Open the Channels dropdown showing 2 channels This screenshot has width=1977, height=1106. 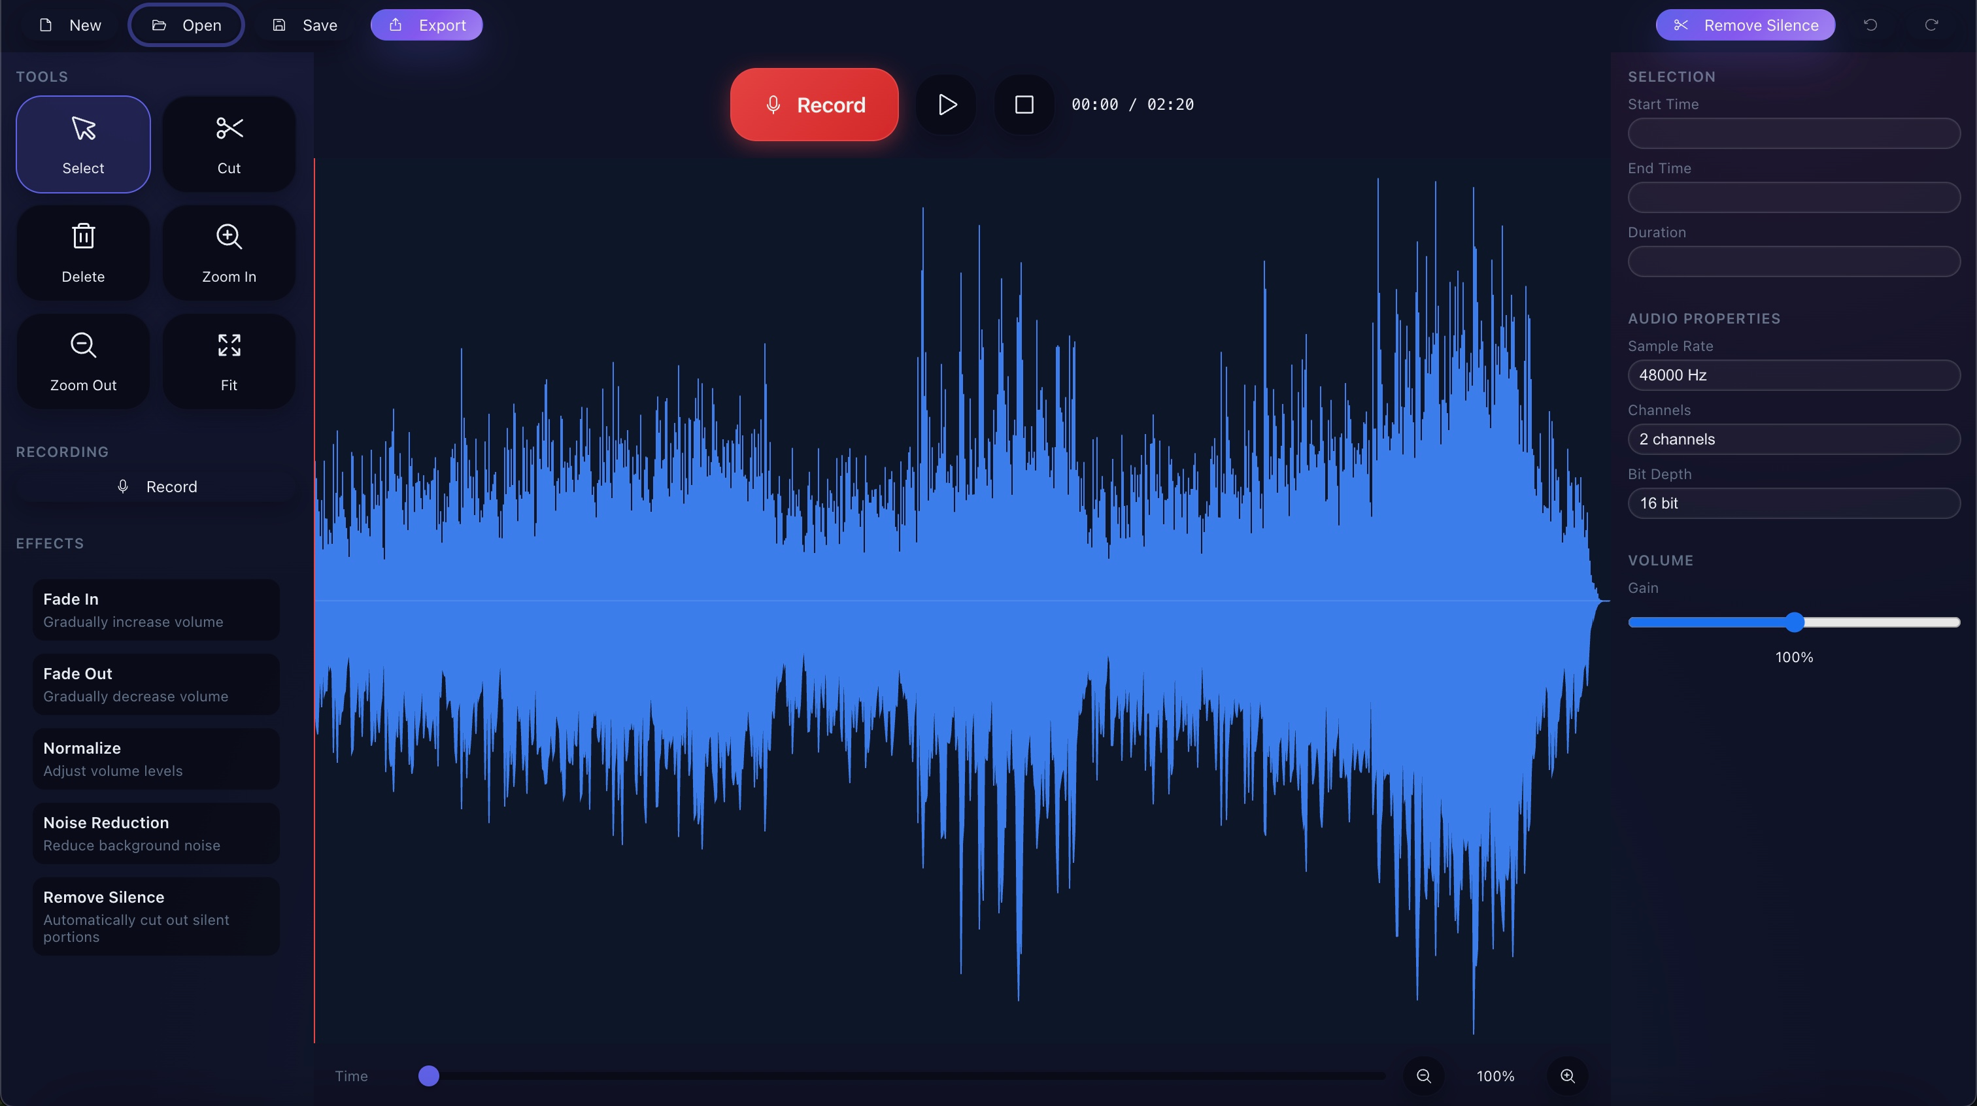tap(1793, 439)
